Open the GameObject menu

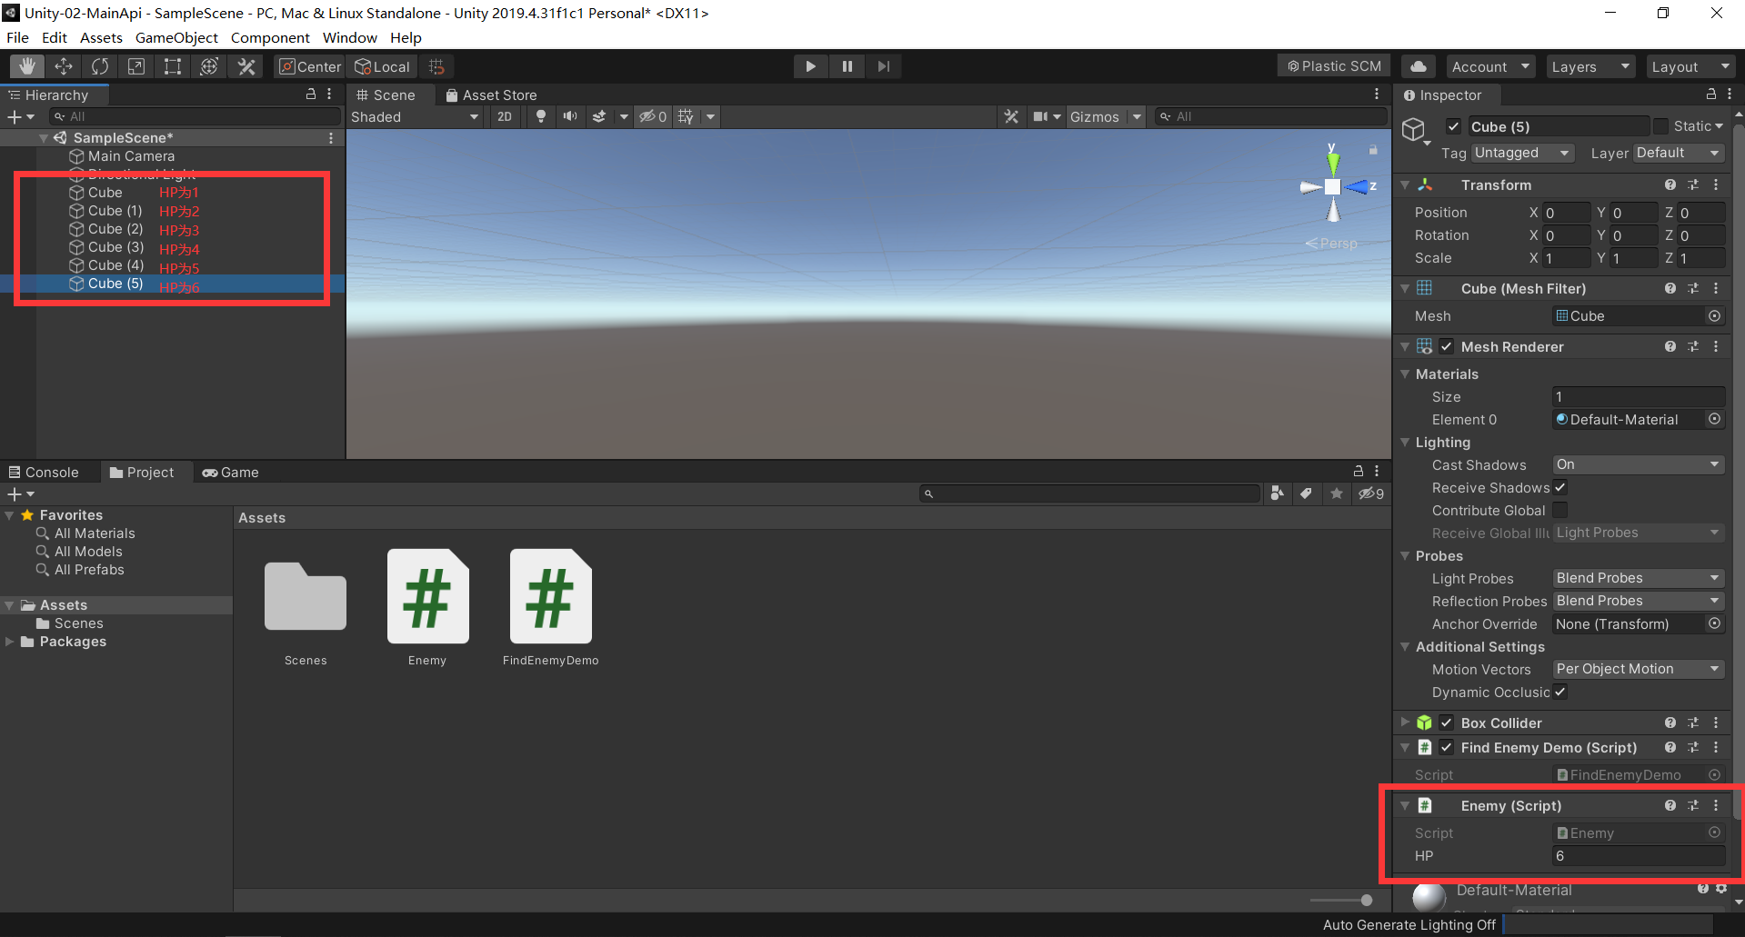tap(176, 37)
